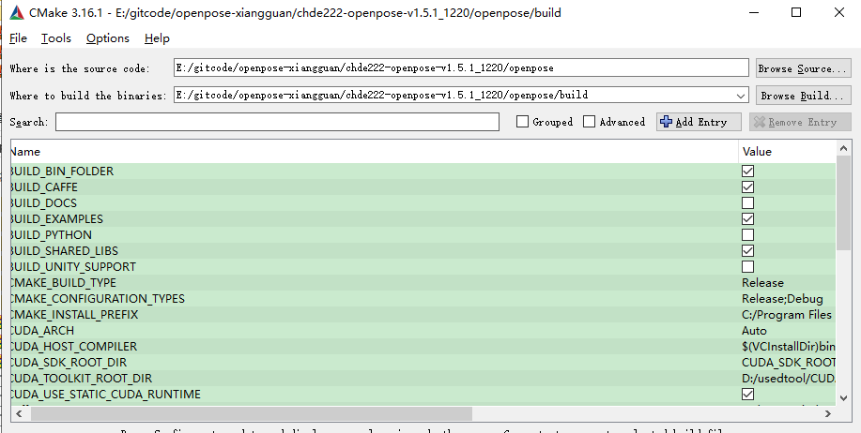Viewport: 861px width, 433px height.
Task: Select the BUILD_PYTHON entry name
Action: click(51, 234)
